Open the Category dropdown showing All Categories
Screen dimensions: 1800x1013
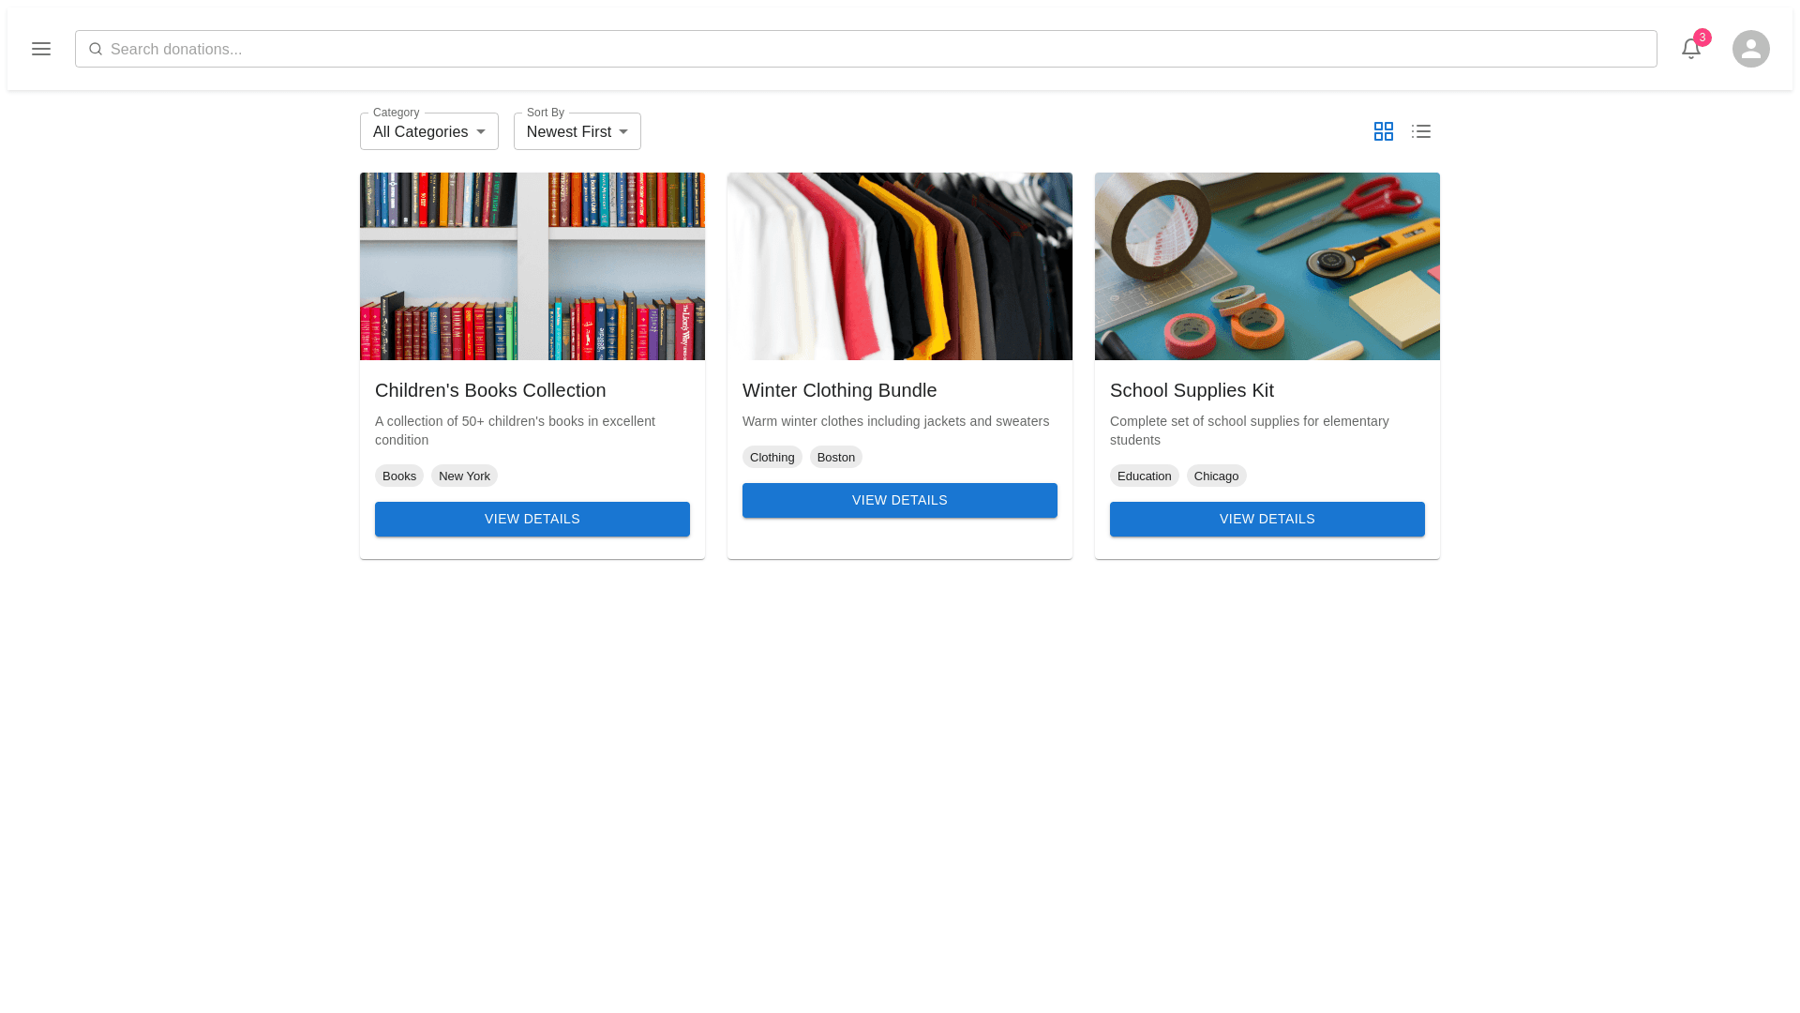tap(428, 131)
